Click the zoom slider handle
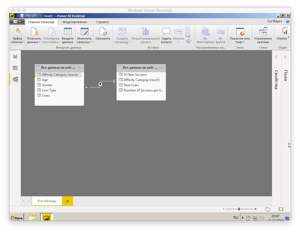This screenshot has height=232, width=300. 239,209
